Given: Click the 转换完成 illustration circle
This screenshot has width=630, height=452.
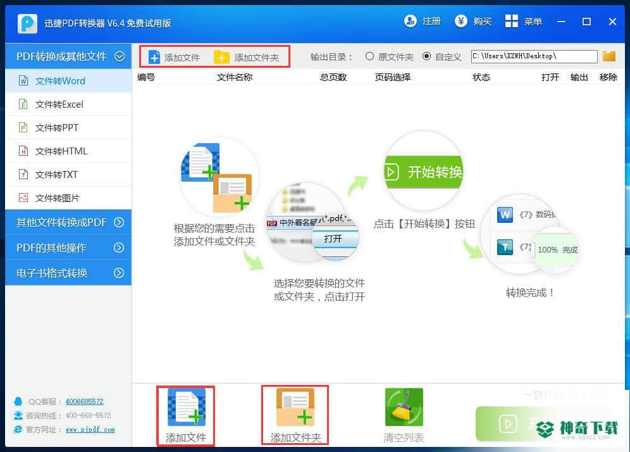Looking at the screenshot, I should [529, 234].
